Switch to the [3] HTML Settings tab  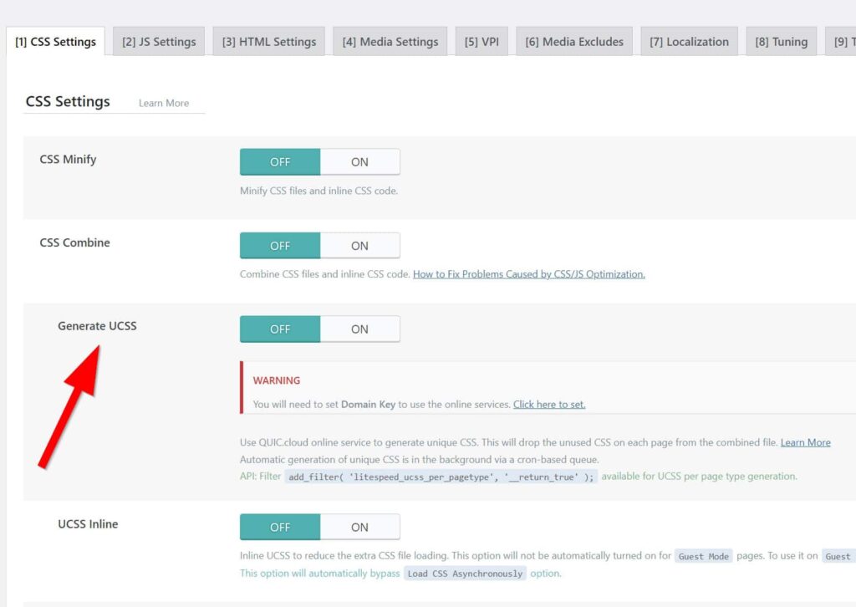(269, 42)
